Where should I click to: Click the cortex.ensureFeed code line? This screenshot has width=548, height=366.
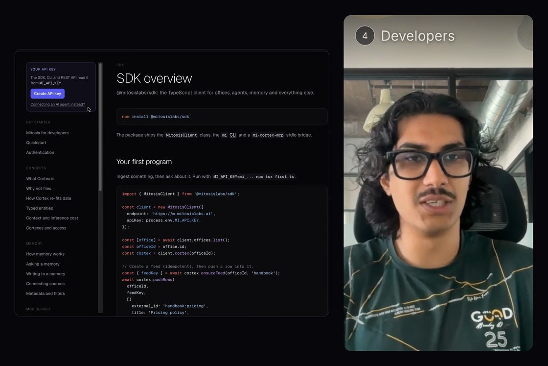click(x=201, y=273)
